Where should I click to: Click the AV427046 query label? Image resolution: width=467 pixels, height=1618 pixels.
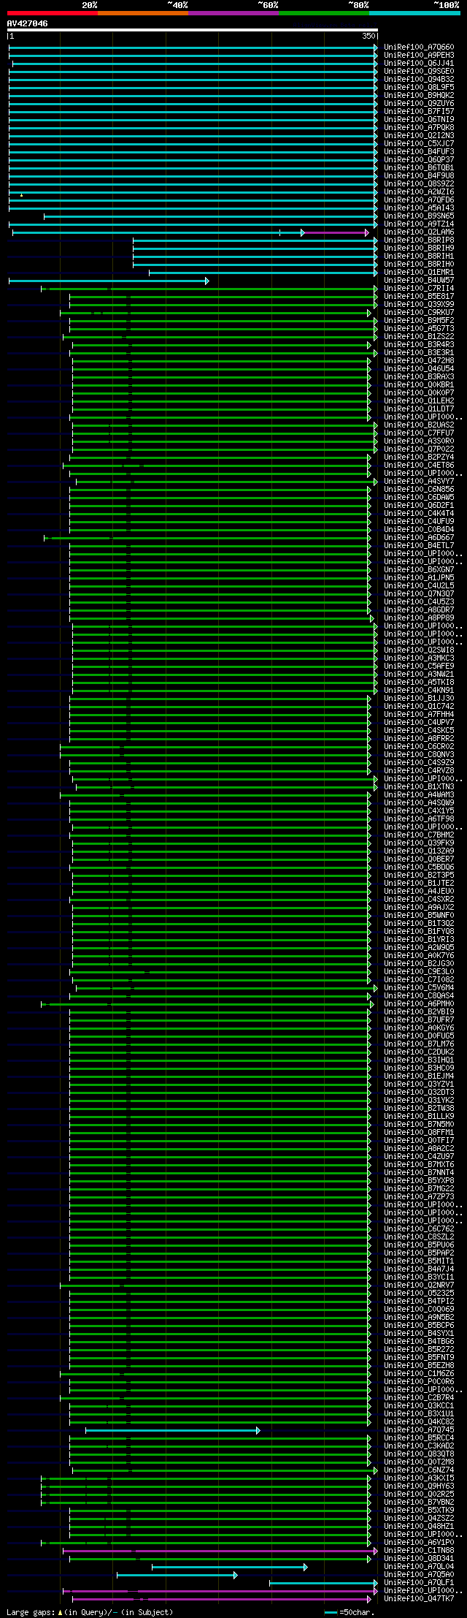coord(28,23)
